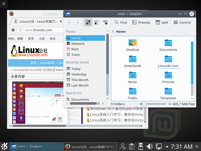Select the Documents folder icon in file view
This screenshot has height=151, width=201.
[168, 43]
